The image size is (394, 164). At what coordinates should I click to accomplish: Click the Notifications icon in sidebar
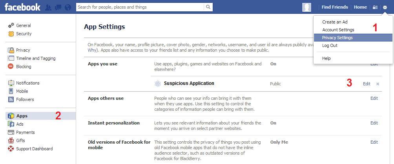11,83
